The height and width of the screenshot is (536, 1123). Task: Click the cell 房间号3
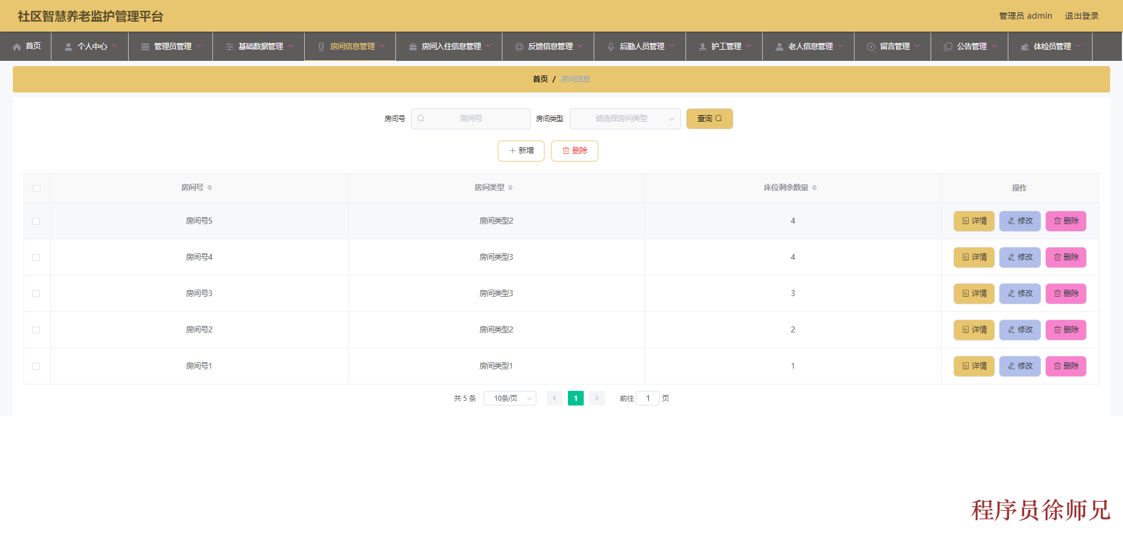click(199, 294)
